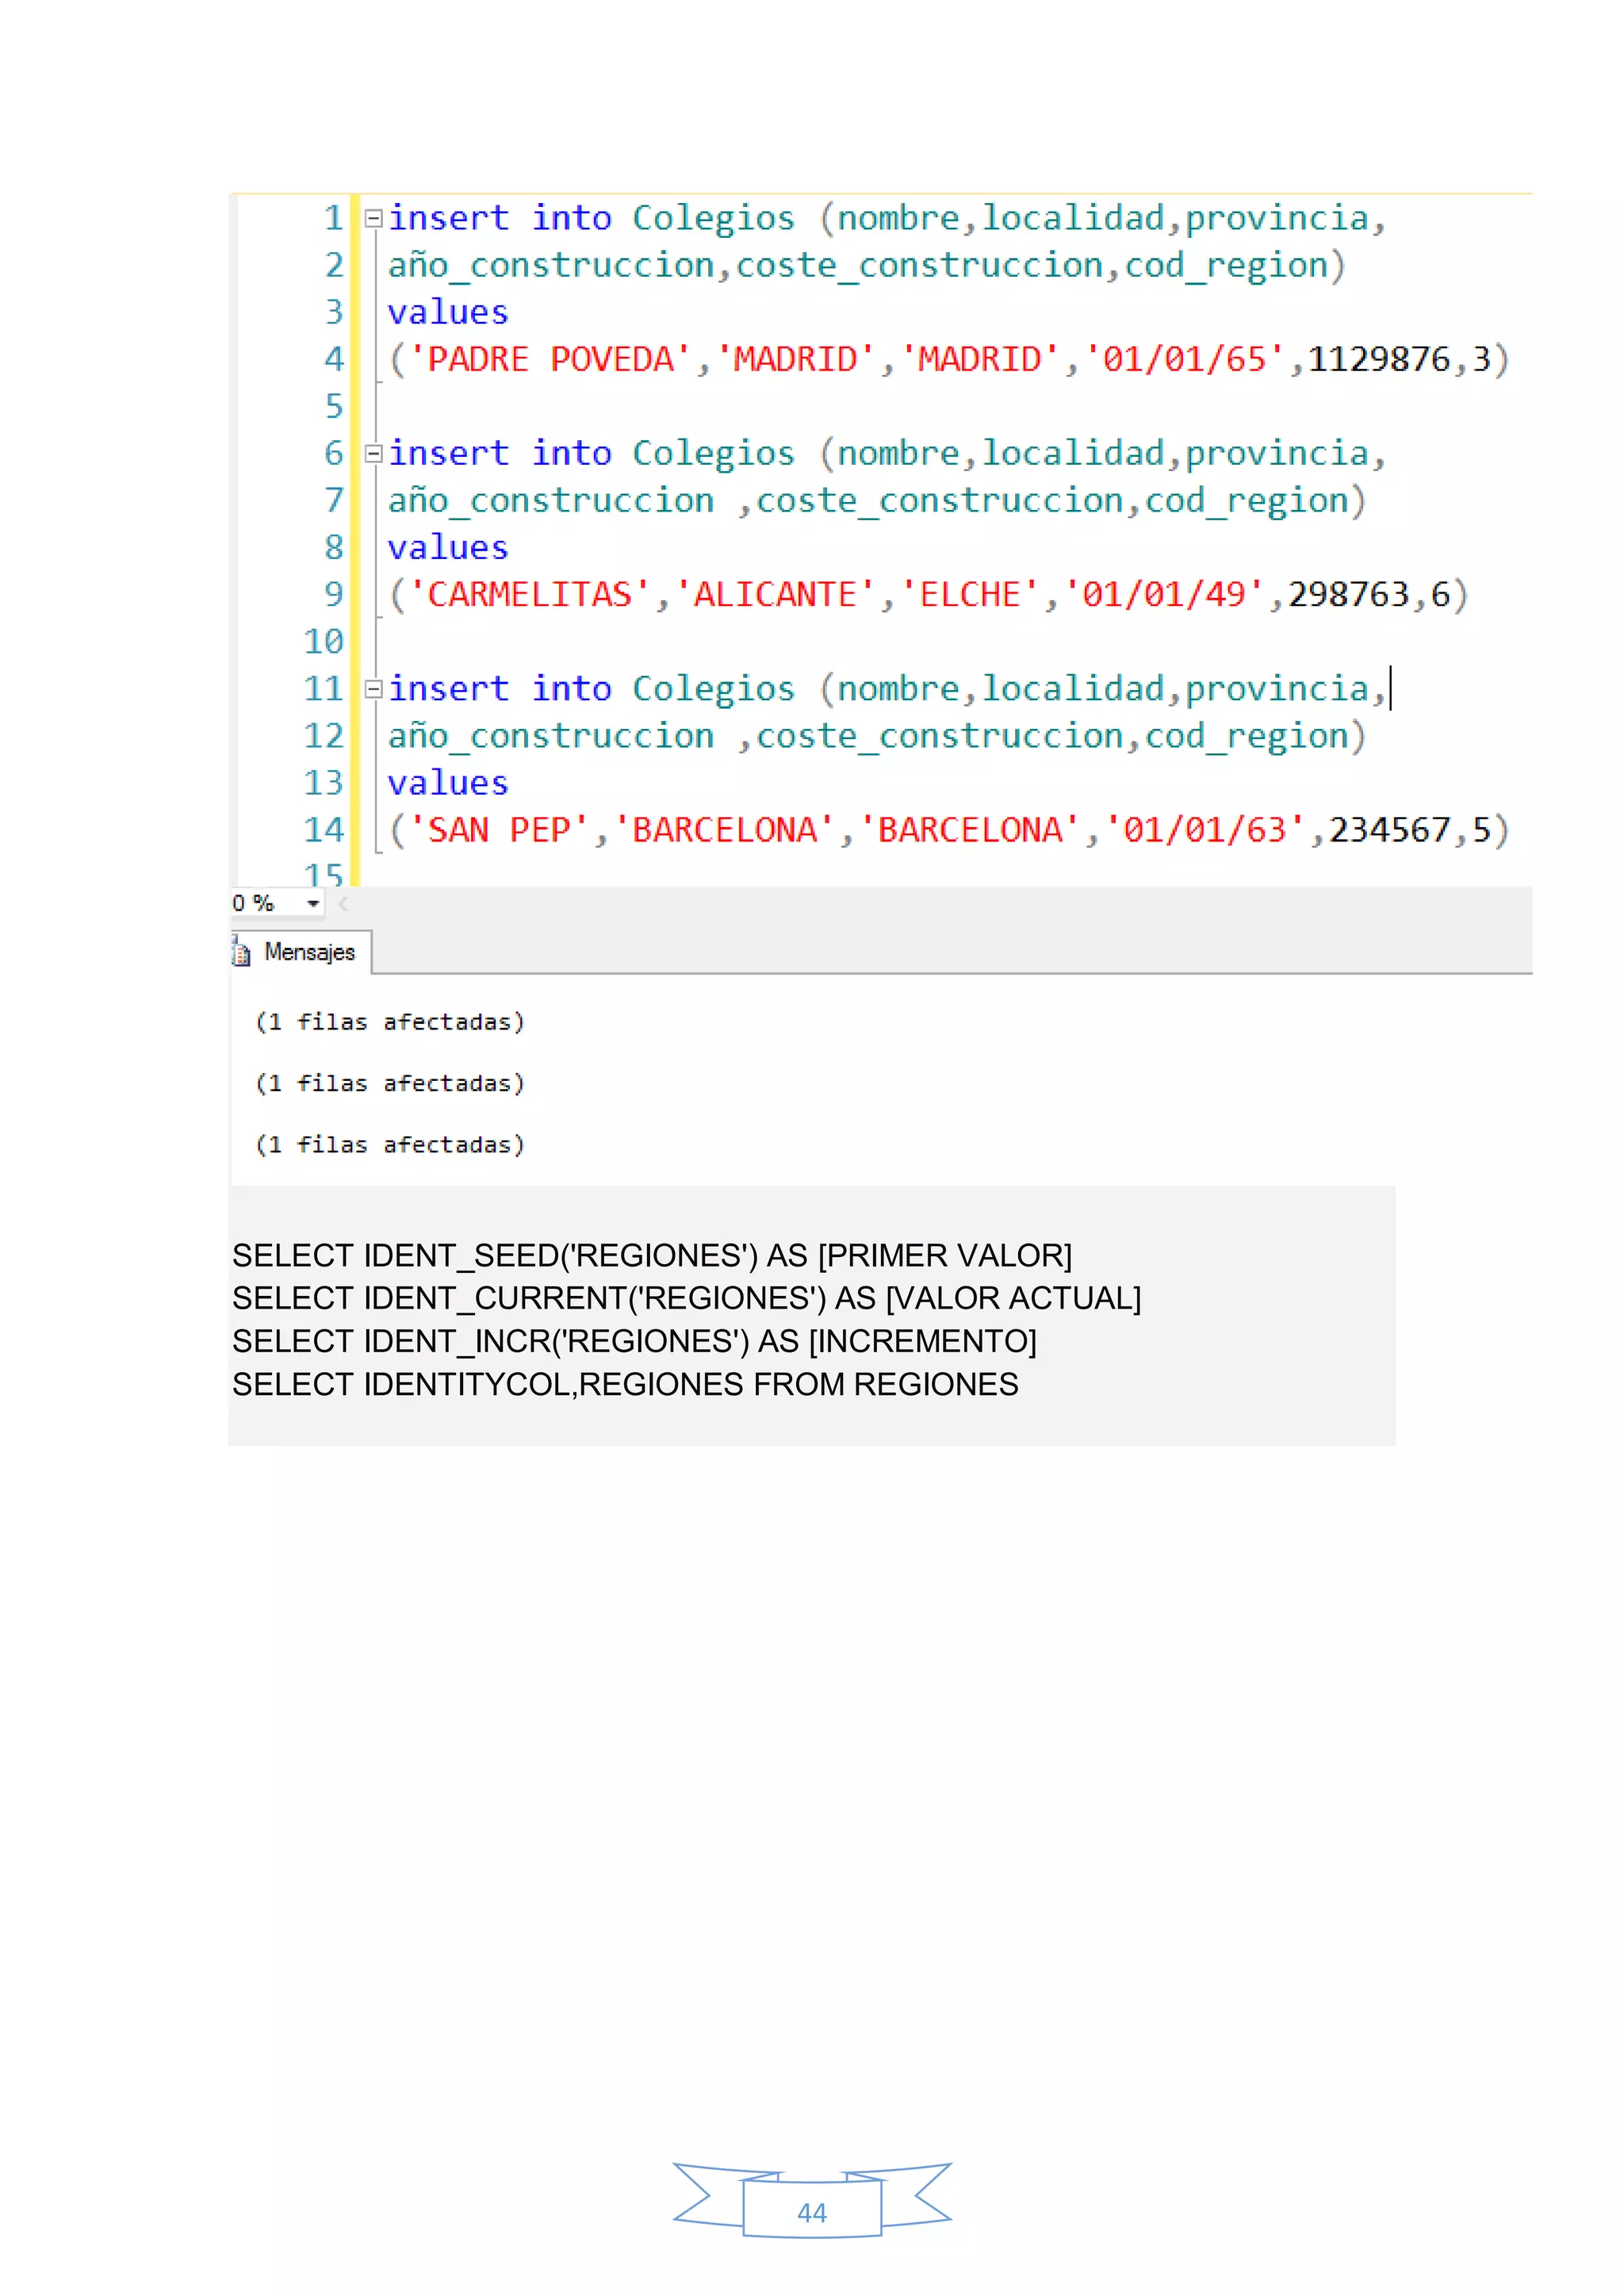Click the value 234567 on line 14
1624x2296 pixels.
(1389, 829)
